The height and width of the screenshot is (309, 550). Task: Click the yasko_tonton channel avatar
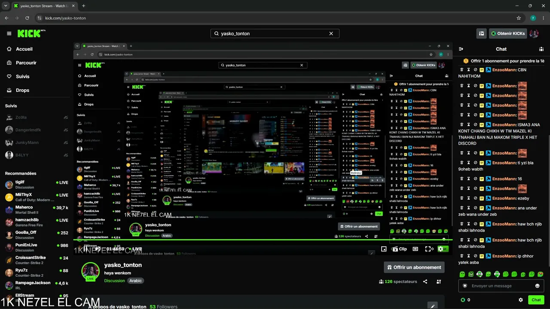click(x=91, y=271)
